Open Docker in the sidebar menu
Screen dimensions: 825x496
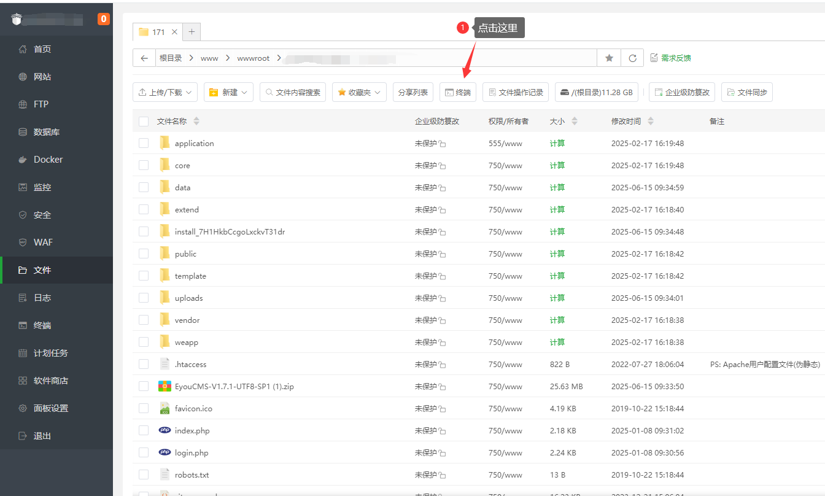[x=48, y=160]
